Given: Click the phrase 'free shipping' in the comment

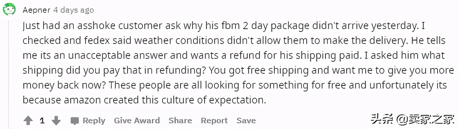Looking at the screenshot, I should pyautogui.click(x=278, y=71).
